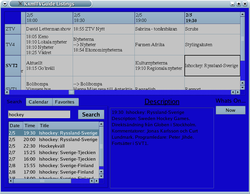This screenshot has width=250, height=194.
Task: Click the results list scroll down arrow
Action: (x=101, y=176)
